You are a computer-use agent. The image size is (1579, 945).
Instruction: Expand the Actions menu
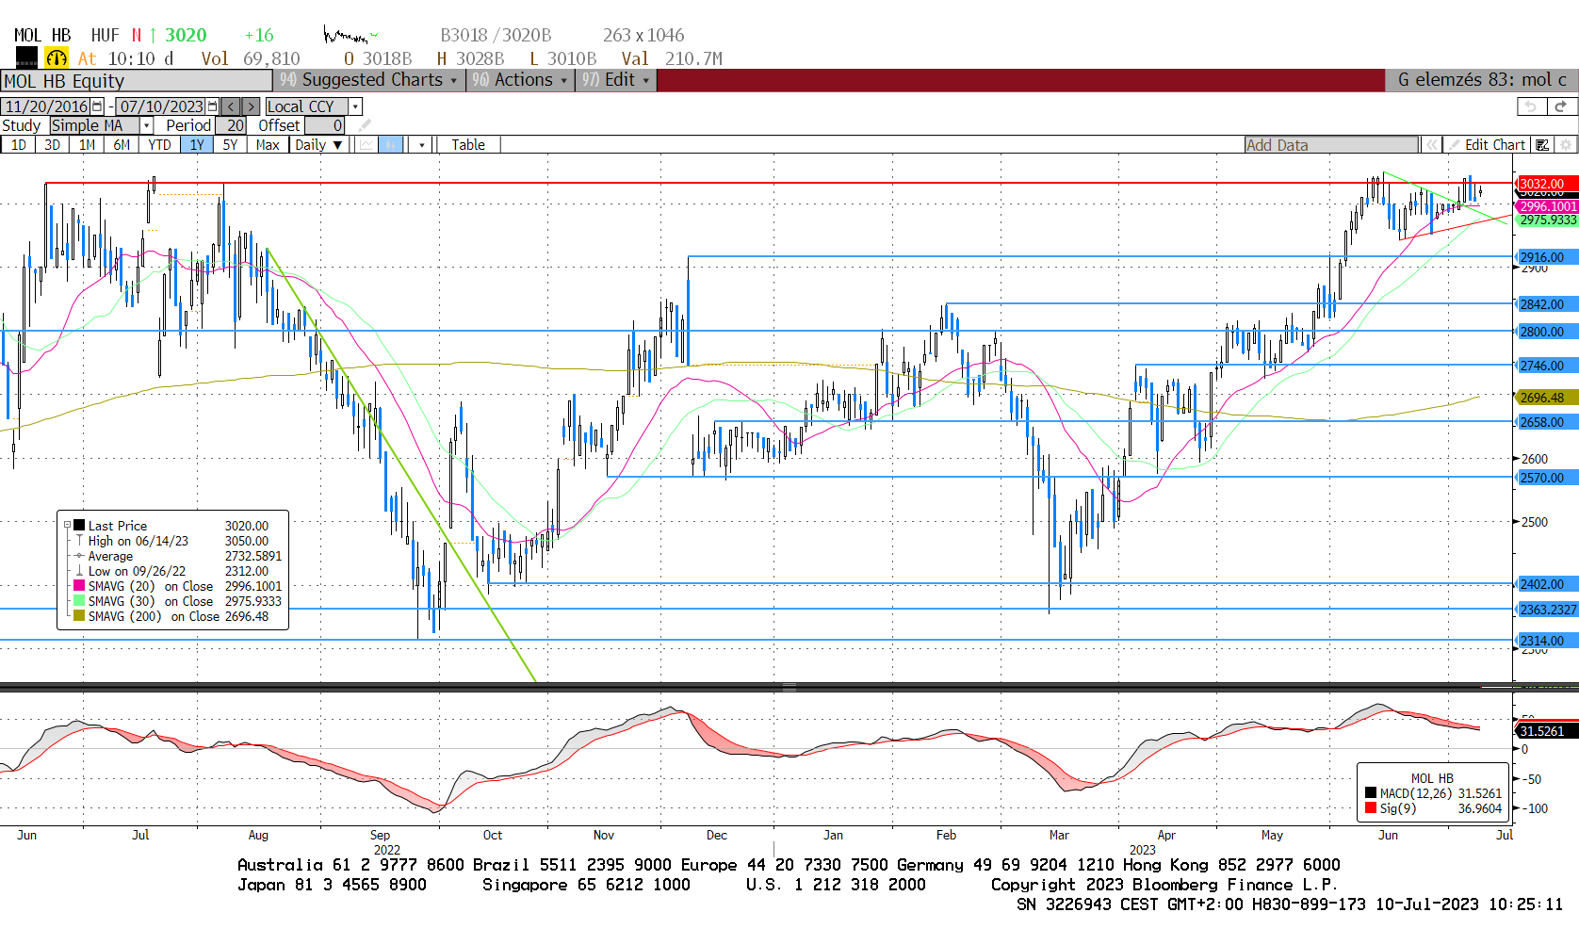tap(520, 80)
